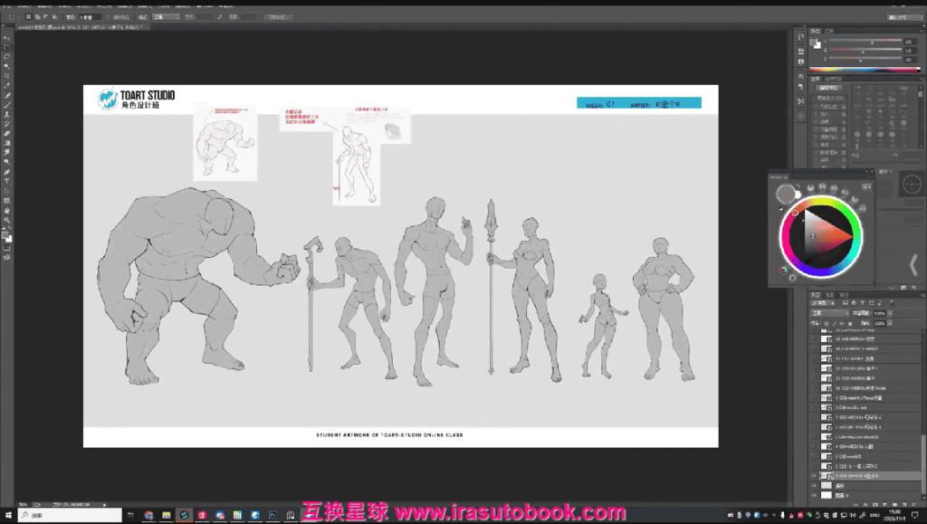The height and width of the screenshot is (524, 927).
Task: Switch to the Paths tab
Action: point(844,295)
